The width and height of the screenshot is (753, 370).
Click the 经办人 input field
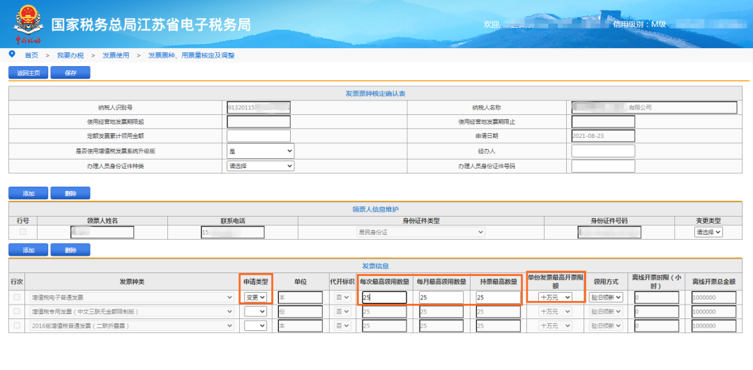[603, 151]
